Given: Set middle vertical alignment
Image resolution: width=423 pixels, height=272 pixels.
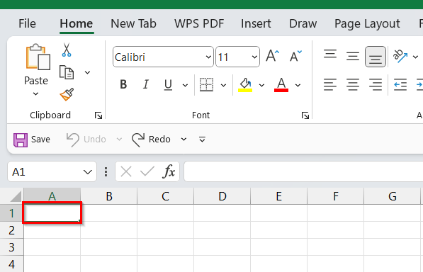Looking at the screenshot, I should pos(353,57).
